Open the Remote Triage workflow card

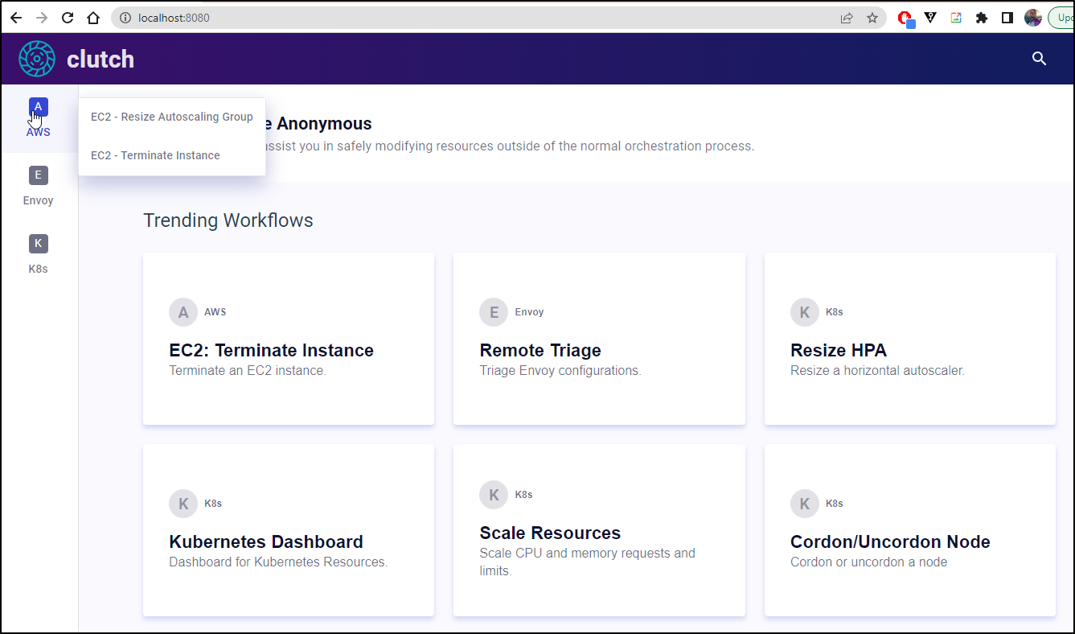click(x=599, y=339)
